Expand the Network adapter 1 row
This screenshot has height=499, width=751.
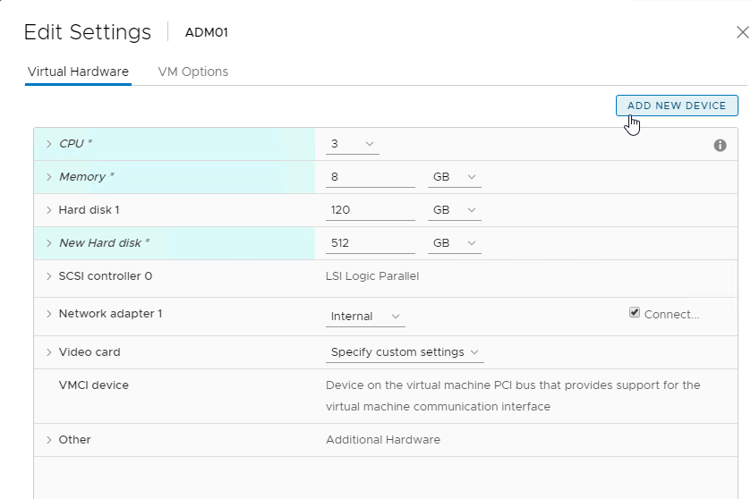pyautogui.click(x=49, y=314)
